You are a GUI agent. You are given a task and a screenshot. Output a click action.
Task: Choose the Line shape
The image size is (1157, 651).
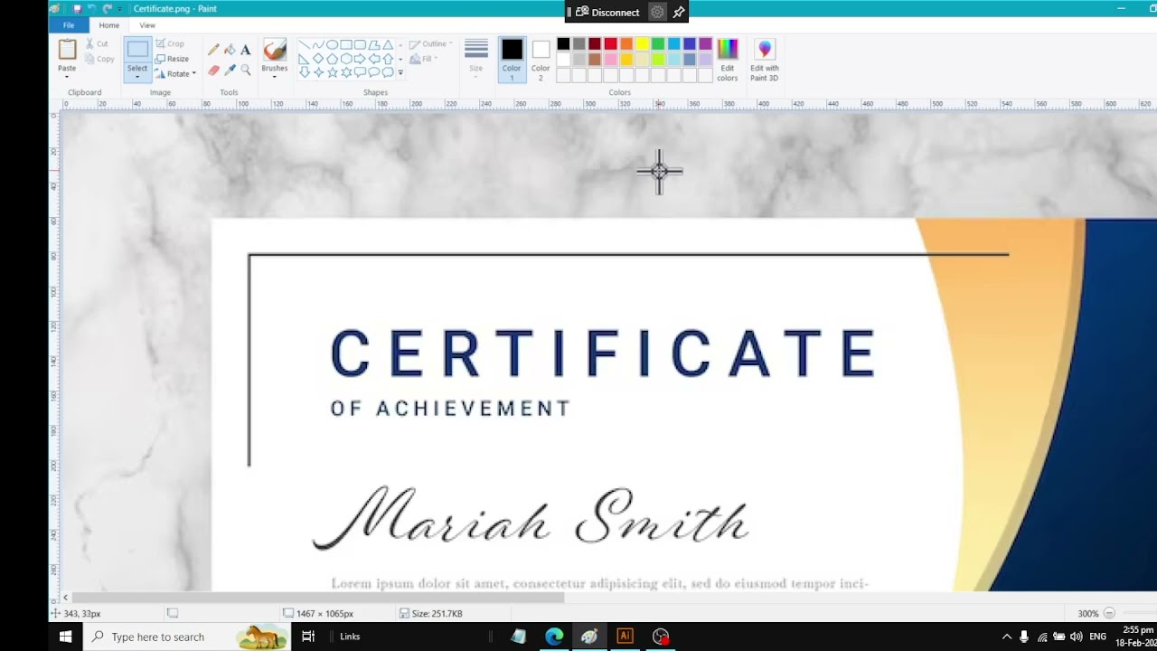pos(305,44)
